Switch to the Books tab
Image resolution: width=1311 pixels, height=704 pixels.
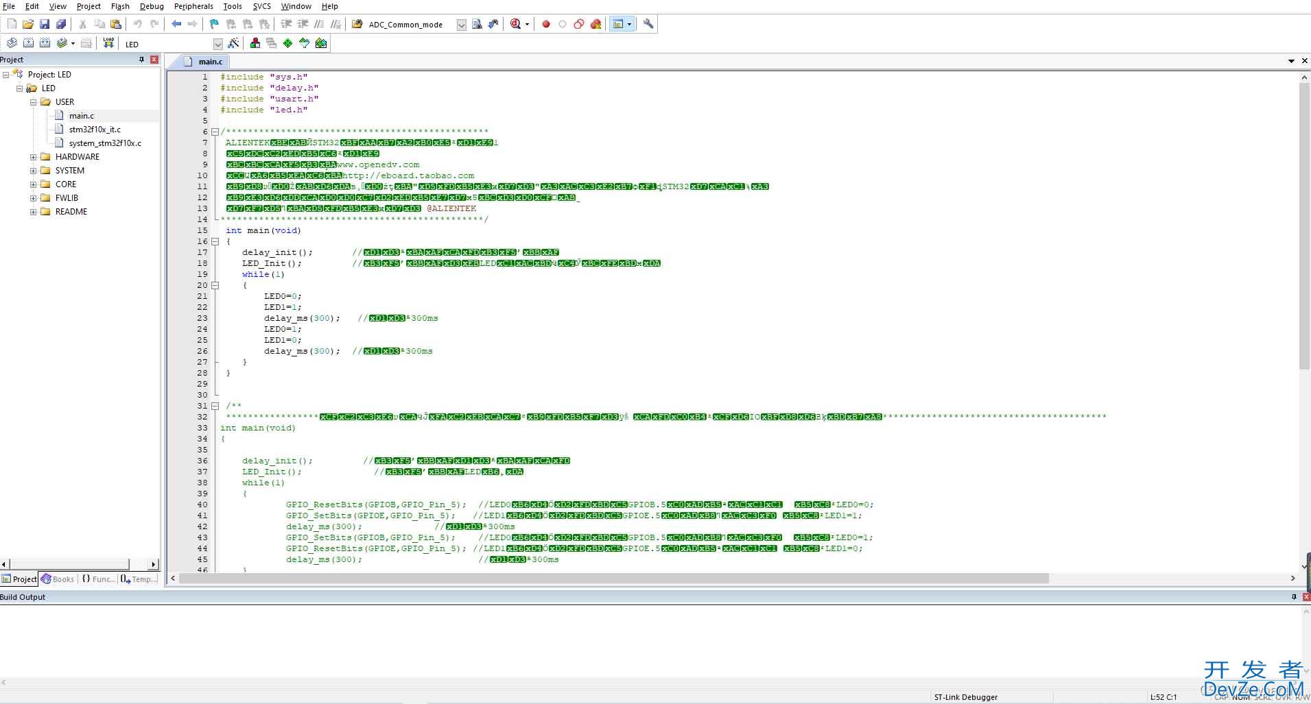pyautogui.click(x=58, y=579)
